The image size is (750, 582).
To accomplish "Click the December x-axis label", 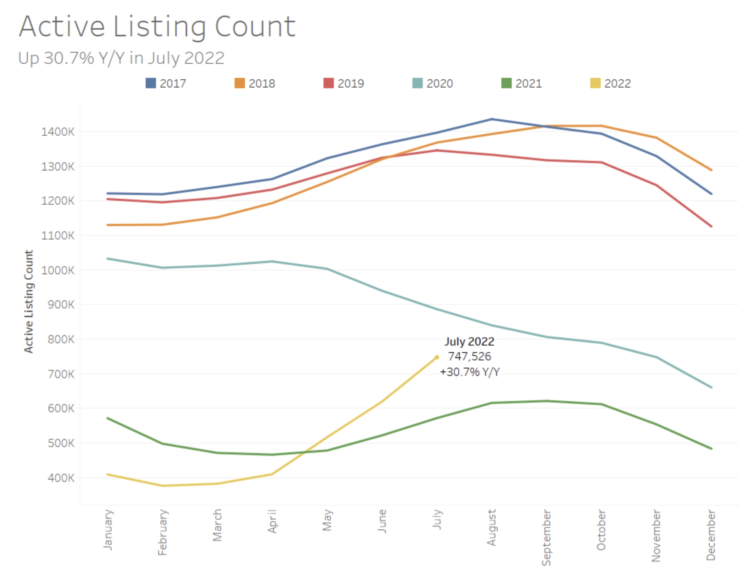I will click(710, 535).
